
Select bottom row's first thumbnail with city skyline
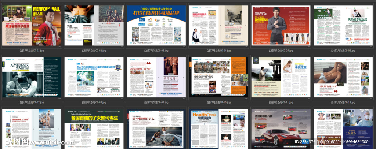[x=32, y=128]
